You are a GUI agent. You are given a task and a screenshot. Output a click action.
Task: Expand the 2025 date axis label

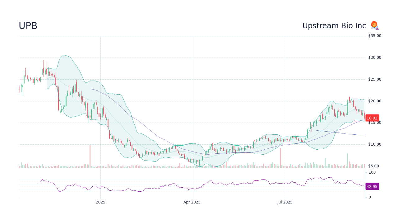tap(100, 202)
